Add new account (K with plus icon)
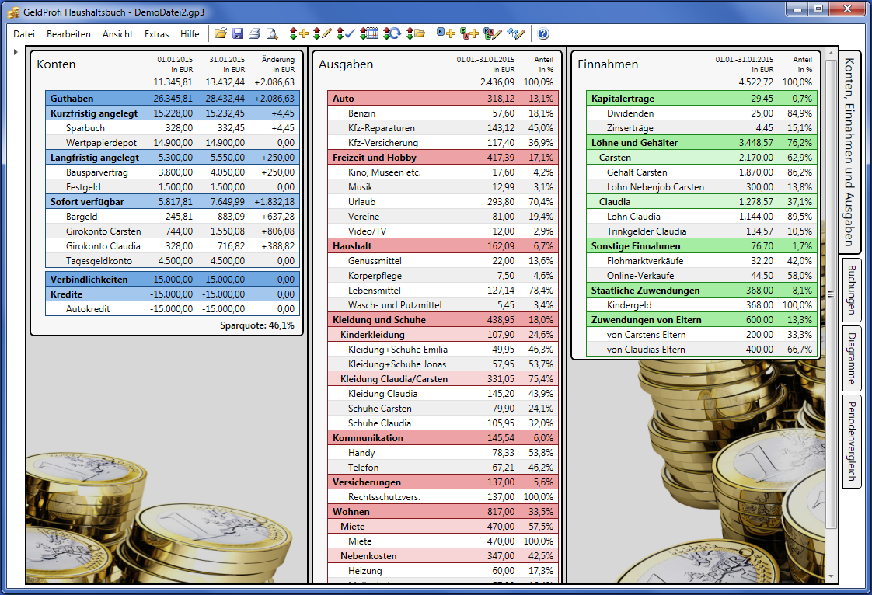Screen dimensions: 872x595 (x=445, y=33)
